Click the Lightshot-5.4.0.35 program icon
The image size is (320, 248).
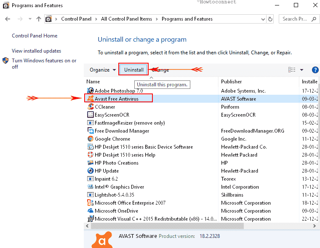[91, 195]
